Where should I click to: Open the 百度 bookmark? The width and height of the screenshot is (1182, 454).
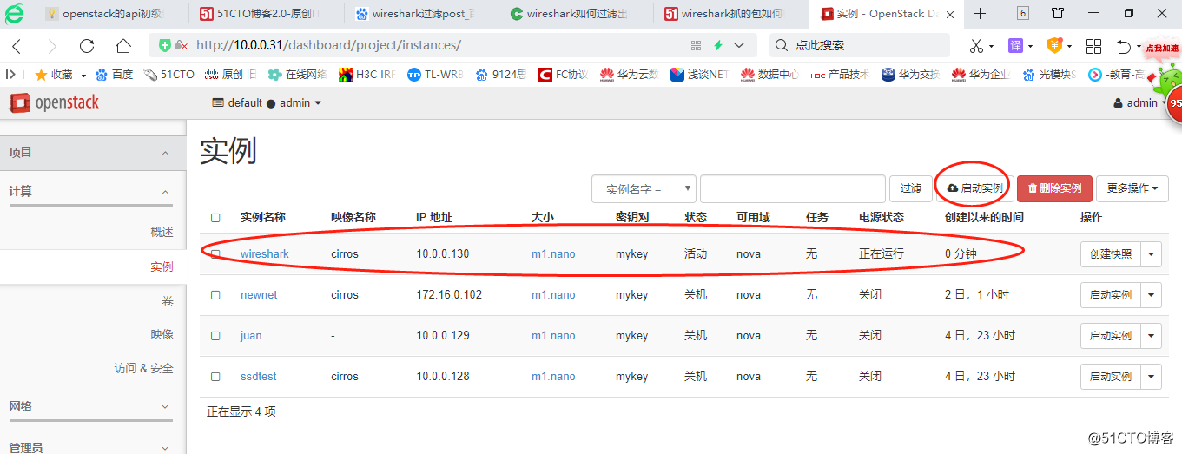(114, 75)
